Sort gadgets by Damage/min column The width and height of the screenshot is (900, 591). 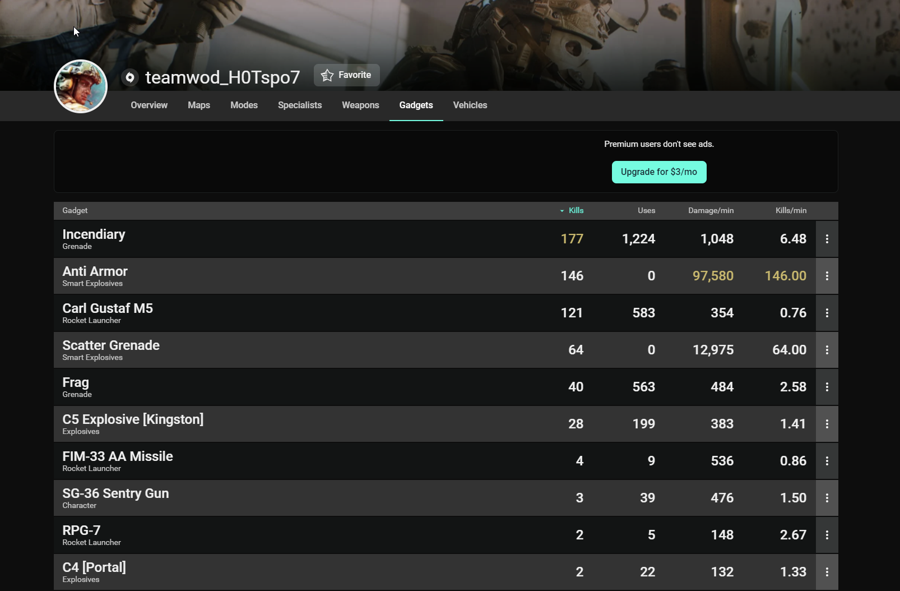[711, 211]
